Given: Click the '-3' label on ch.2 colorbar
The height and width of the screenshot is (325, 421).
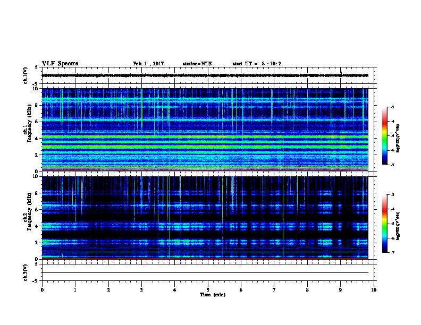Looking at the screenshot, I should tap(392, 195).
